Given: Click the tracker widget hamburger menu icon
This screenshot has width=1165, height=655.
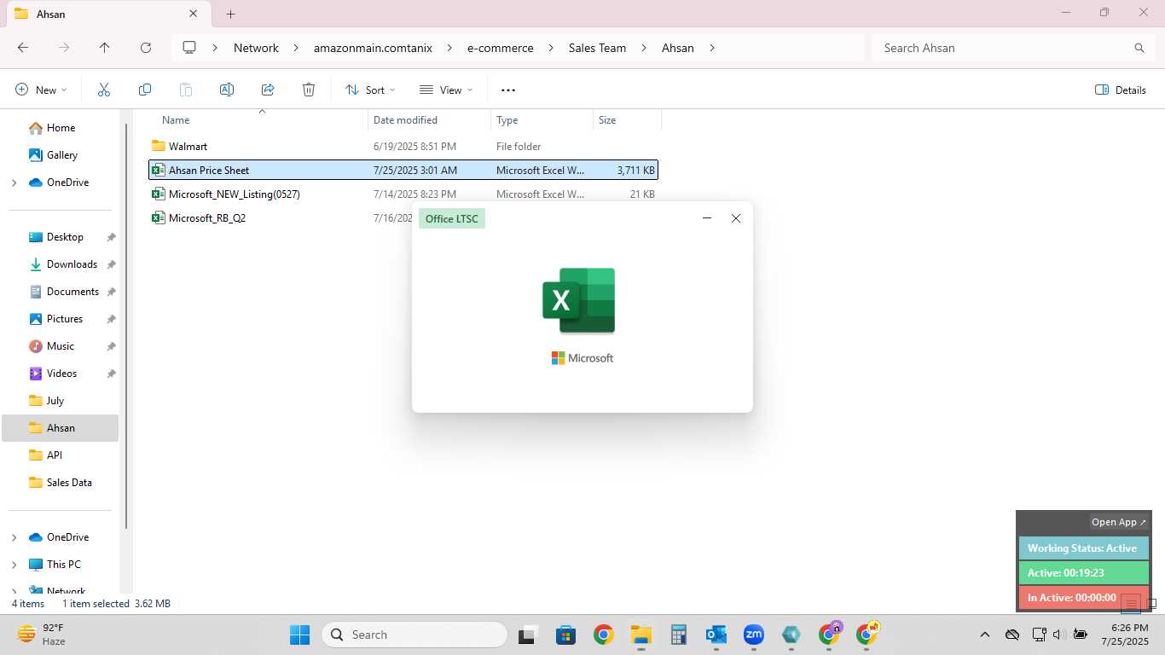Looking at the screenshot, I should tap(1131, 603).
